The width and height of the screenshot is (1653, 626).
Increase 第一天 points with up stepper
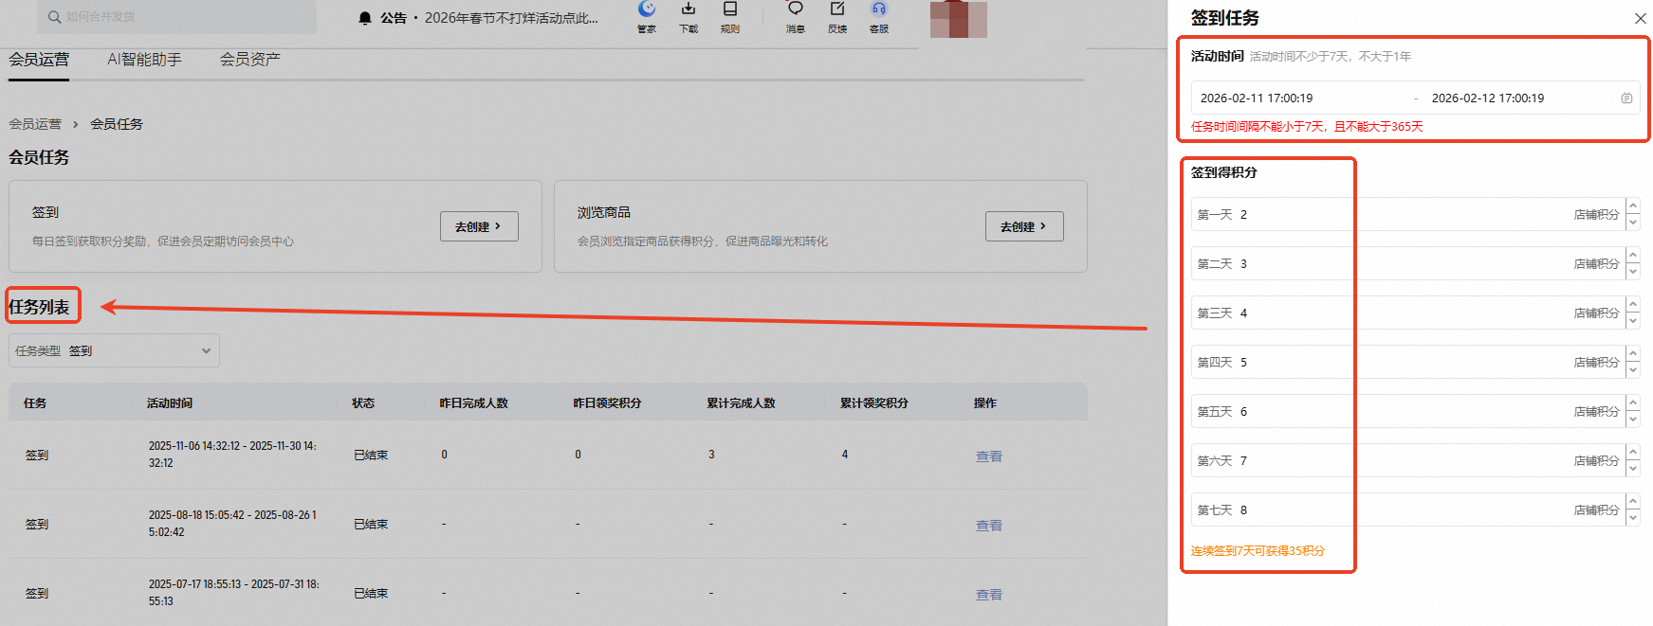point(1633,206)
